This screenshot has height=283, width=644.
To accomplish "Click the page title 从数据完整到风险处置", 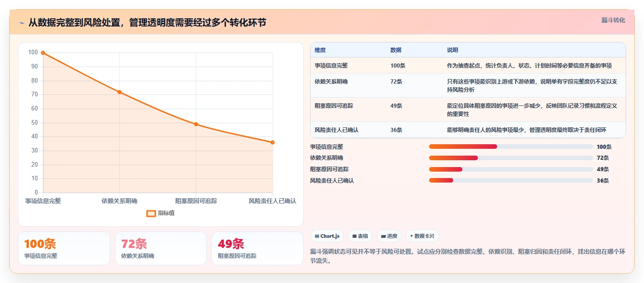I will tap(147, 23).
